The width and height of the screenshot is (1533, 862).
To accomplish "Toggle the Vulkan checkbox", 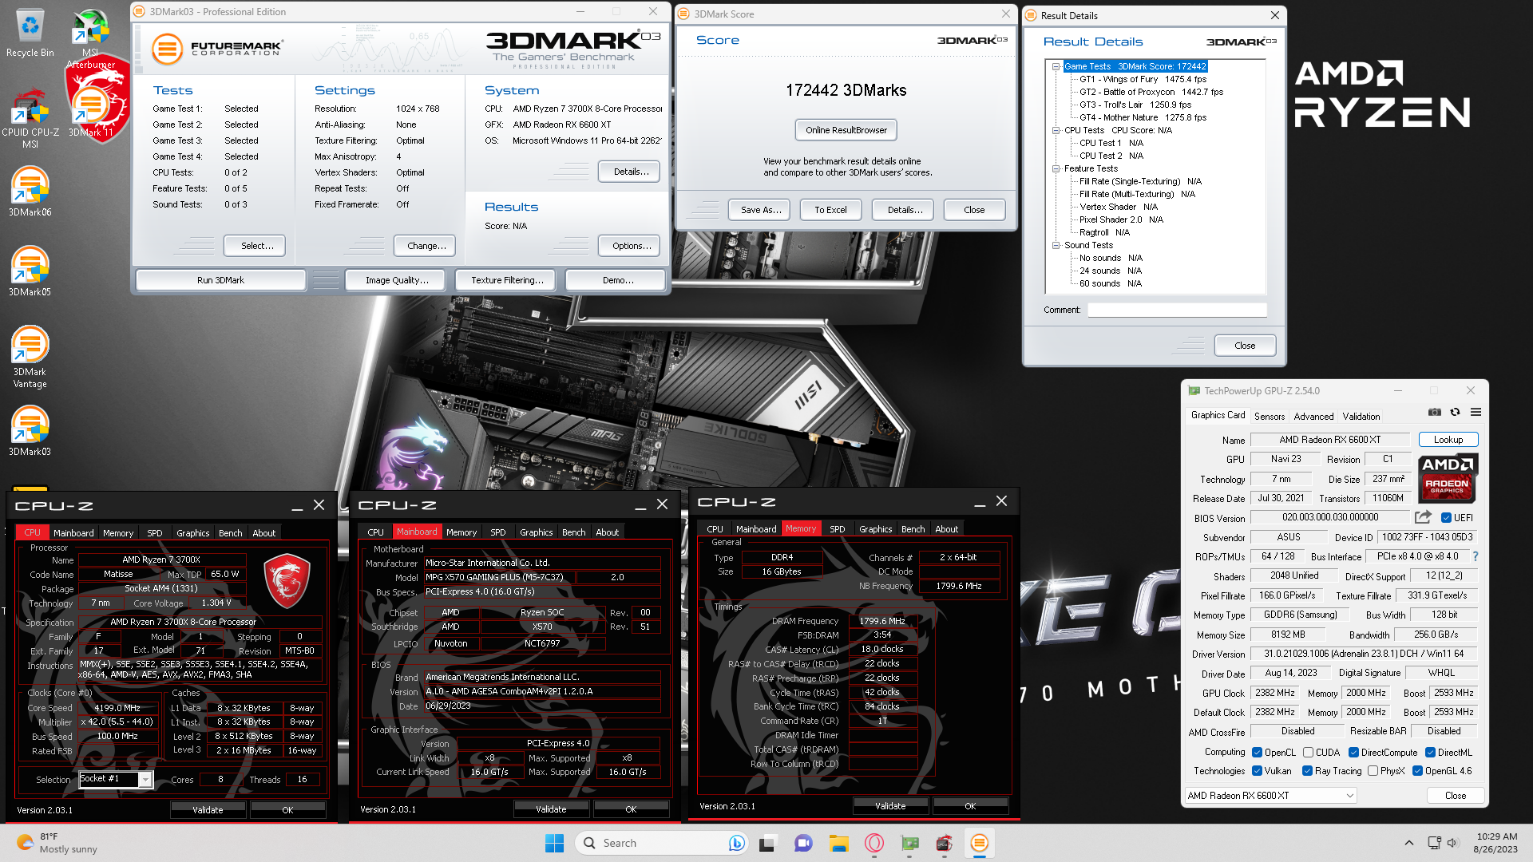I will coord(1257,770).
